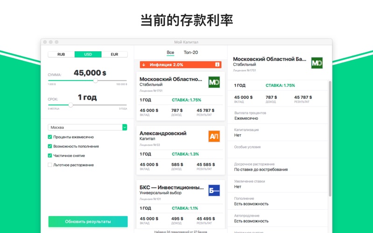
Task: Enable Льготное расторжение checkbox
Action: (50, 165)
